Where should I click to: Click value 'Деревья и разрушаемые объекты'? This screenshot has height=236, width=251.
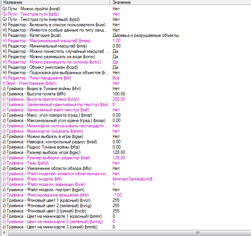click(146, 35)
